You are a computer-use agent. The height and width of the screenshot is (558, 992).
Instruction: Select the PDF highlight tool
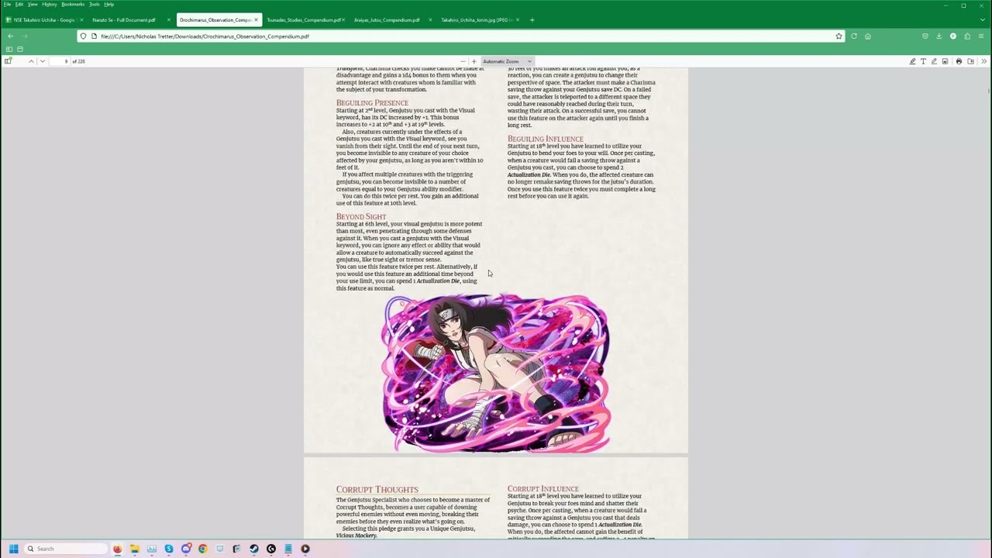click(912, 61)
